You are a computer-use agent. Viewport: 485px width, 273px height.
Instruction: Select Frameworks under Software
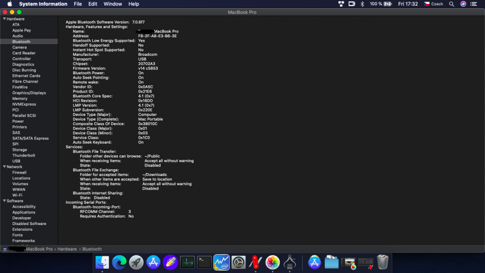coord(23,241)
